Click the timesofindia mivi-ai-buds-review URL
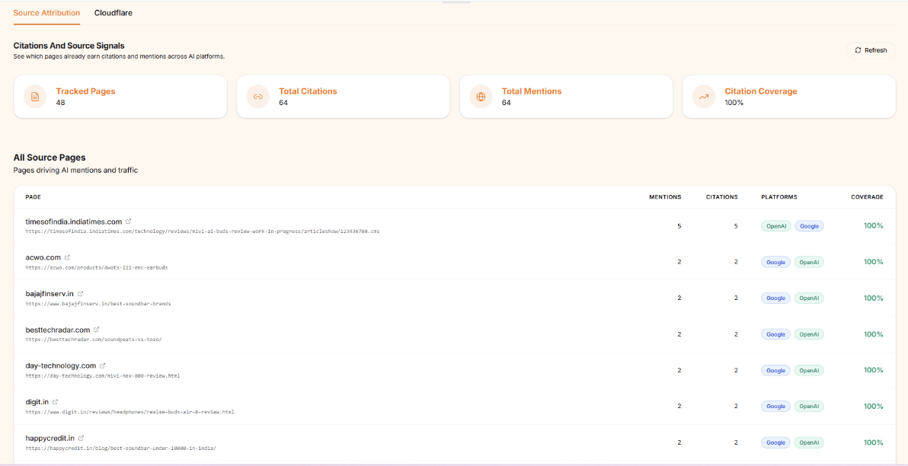908x466 pixels. (203, 231)
